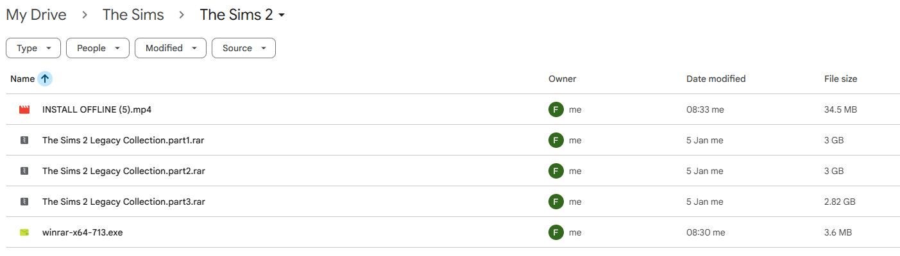Click the File size column header
This screenshot has width=900, height=256.
[x=840, y=79]
